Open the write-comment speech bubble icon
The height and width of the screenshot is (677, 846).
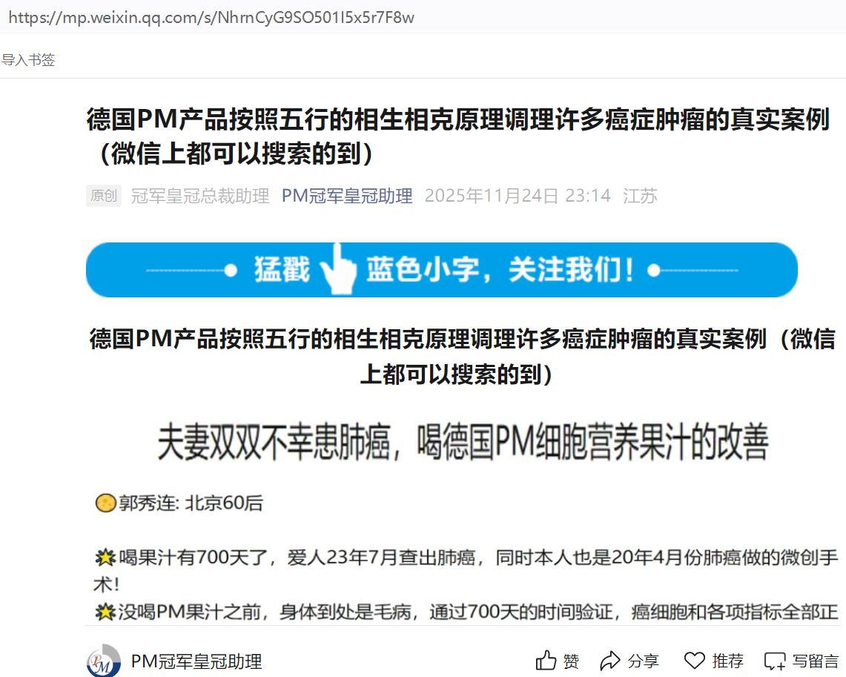click(775, 661)
